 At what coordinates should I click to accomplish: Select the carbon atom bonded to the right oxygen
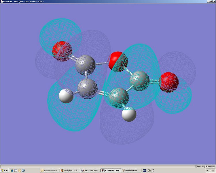pyautogui.click(x=140, y=81)
